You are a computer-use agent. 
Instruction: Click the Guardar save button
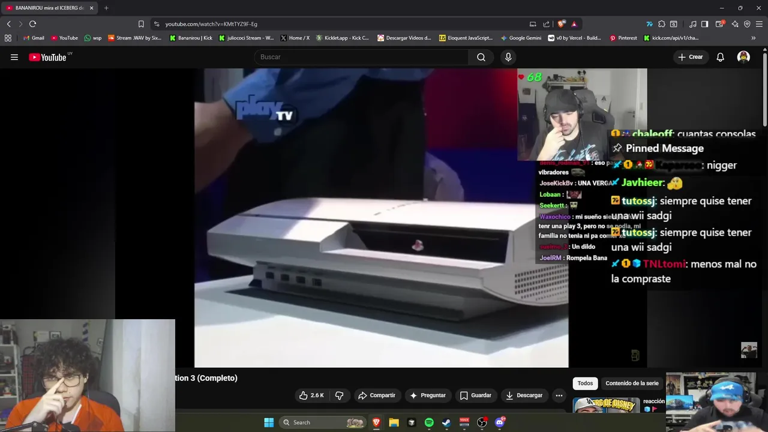coord(476,395)
